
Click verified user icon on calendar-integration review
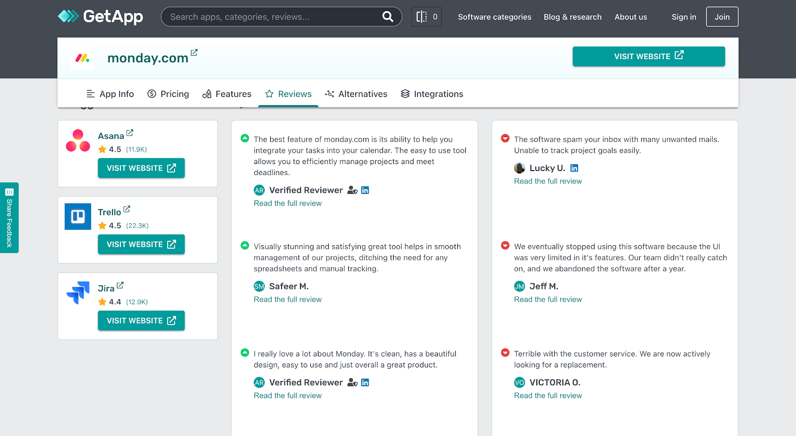[x=352, y=190]
